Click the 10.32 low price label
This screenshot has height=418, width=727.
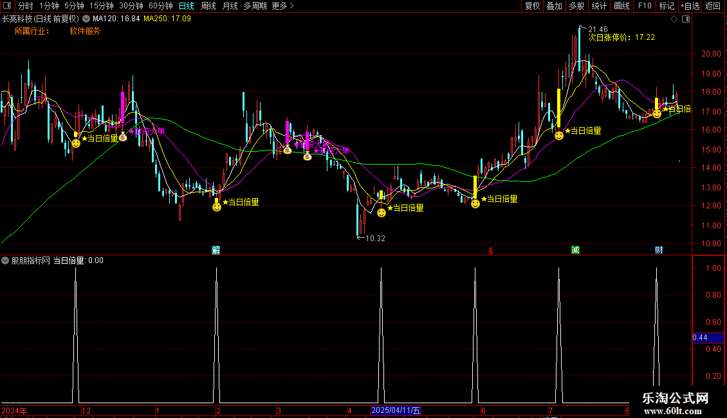375,239
